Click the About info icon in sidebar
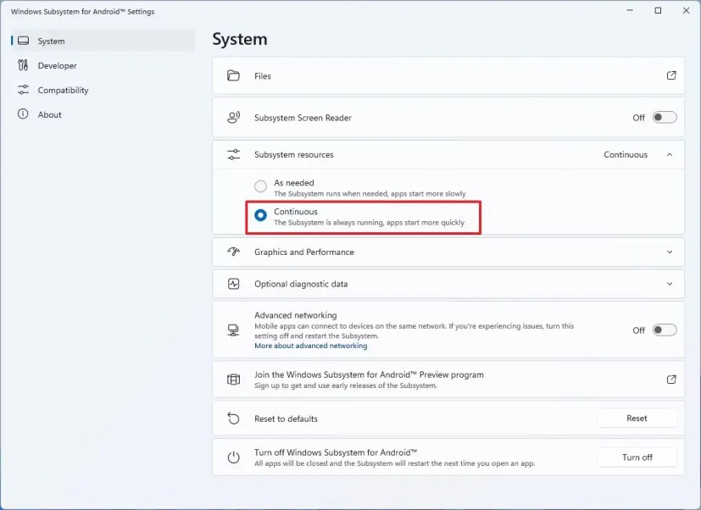701x510 pixels. 22,114
